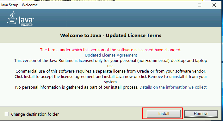The width and height of the screenshot is (223, 121).
Task: Enable the Change destination folder checkbox
Action: click(7, 114)
